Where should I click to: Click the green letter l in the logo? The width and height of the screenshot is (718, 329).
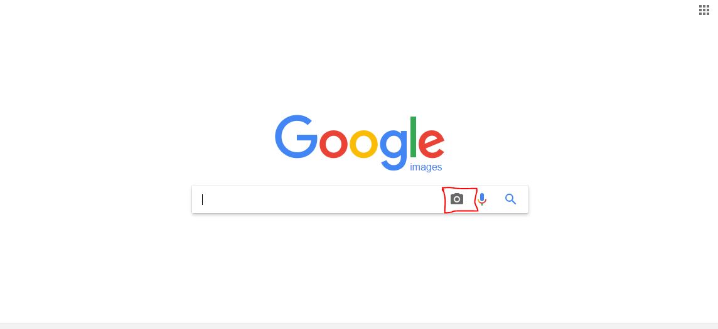pyautogui.click(x=413, y=137)
